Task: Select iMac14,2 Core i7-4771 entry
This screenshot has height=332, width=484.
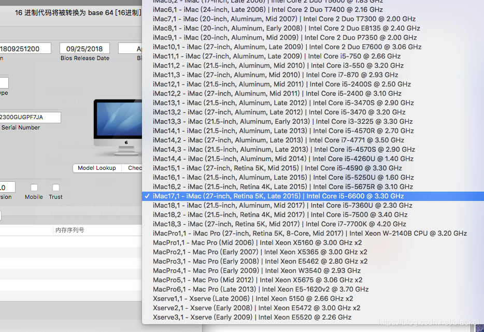Action: [x=313, y=140]
